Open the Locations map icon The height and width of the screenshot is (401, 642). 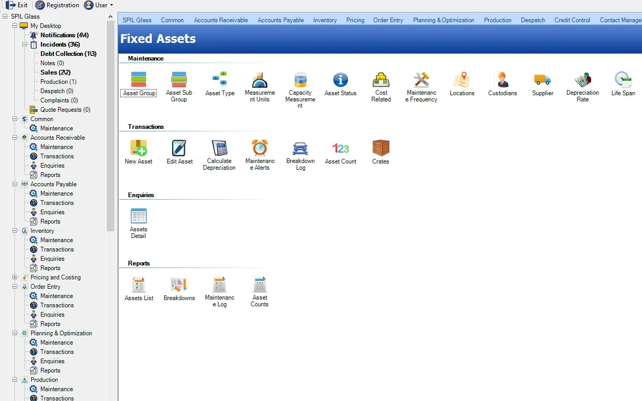click(462, 80)
